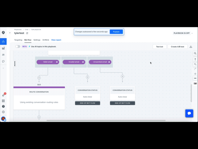Search the bot flow canvas
The height and width of the screenshot is (149, 198).
tap(195, 53)
